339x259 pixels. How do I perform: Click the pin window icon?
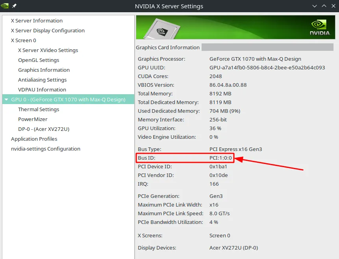point(15,6)
